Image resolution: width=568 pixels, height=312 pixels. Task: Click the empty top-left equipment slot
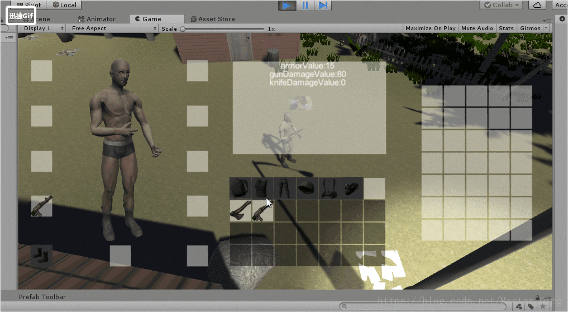coord(42,71)
